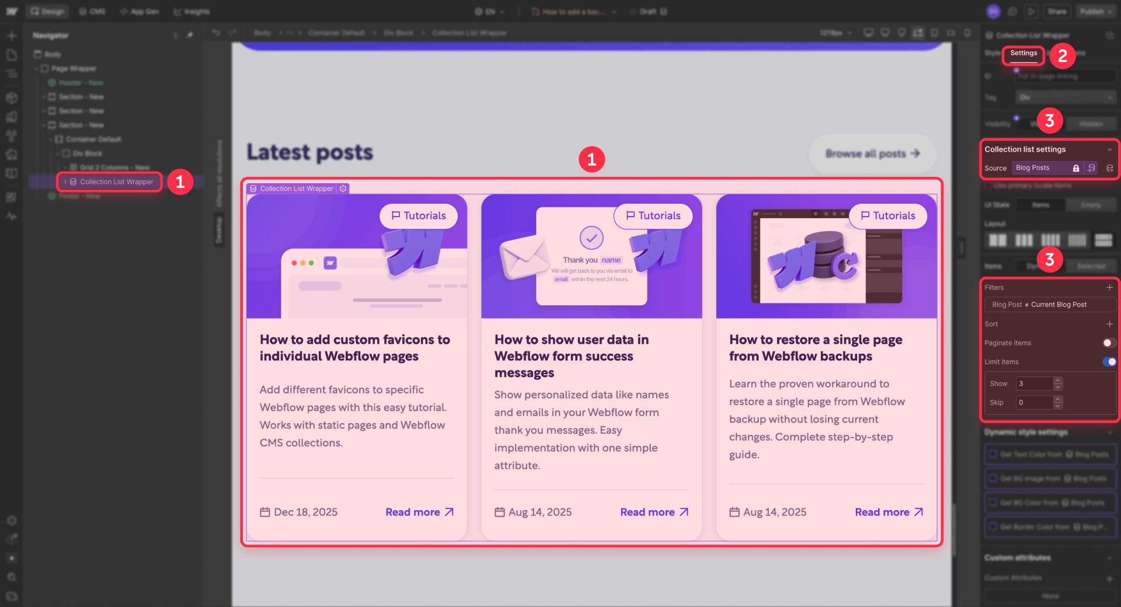Select the mobile portrait breakpoint icon
1121x607 pixels.
[969, 33]
